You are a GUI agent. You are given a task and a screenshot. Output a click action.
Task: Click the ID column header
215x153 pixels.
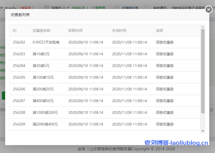pos(15,30)
